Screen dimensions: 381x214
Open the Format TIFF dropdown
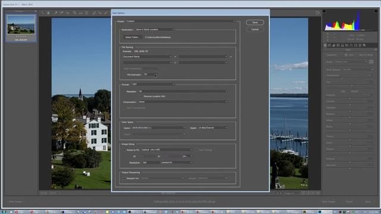pos(153,84)
